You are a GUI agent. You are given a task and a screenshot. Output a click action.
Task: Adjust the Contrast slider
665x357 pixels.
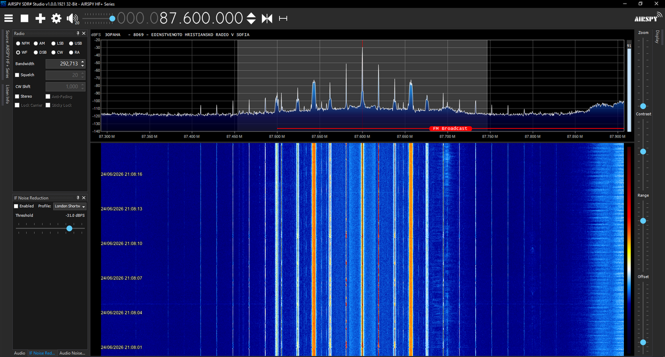(643, 152)
